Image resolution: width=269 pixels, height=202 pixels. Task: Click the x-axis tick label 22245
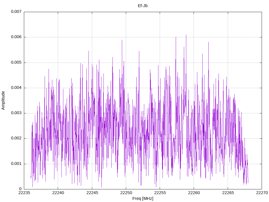92,193
